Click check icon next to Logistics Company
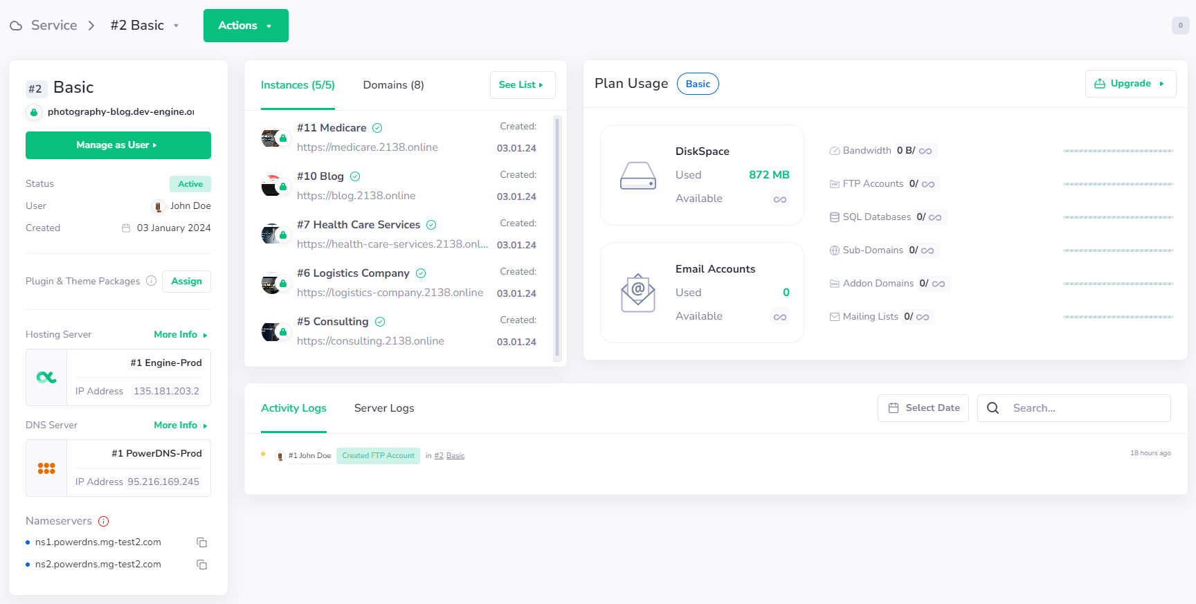This screenshot has height=604, width=1196. (x=421, y=273)
